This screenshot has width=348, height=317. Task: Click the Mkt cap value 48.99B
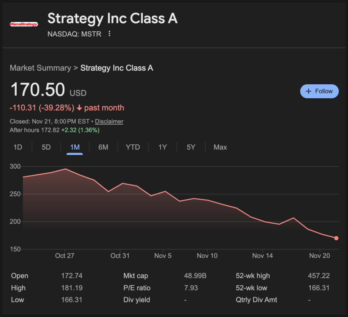(x=195, y=276)
